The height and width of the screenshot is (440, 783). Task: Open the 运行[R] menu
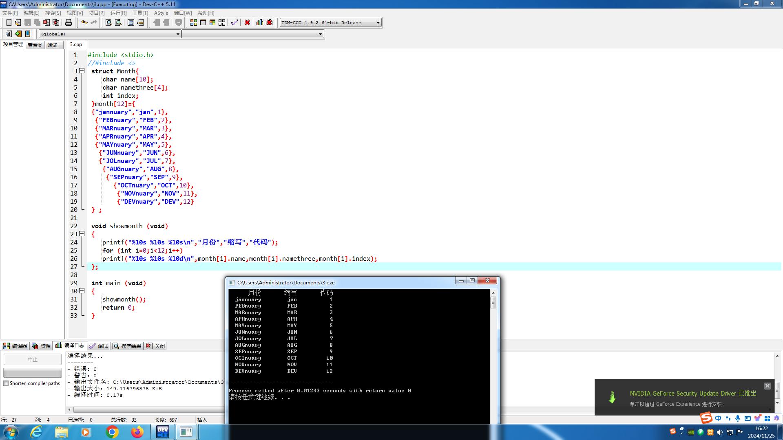pyautogui.click(x=118, y=13)
